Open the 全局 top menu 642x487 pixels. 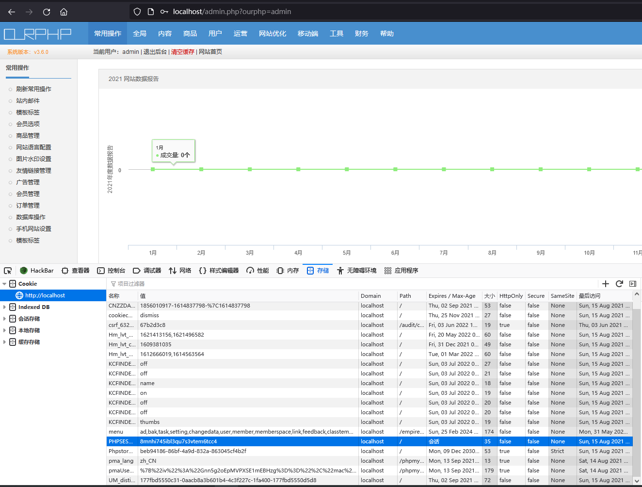(x=140, y=33)
